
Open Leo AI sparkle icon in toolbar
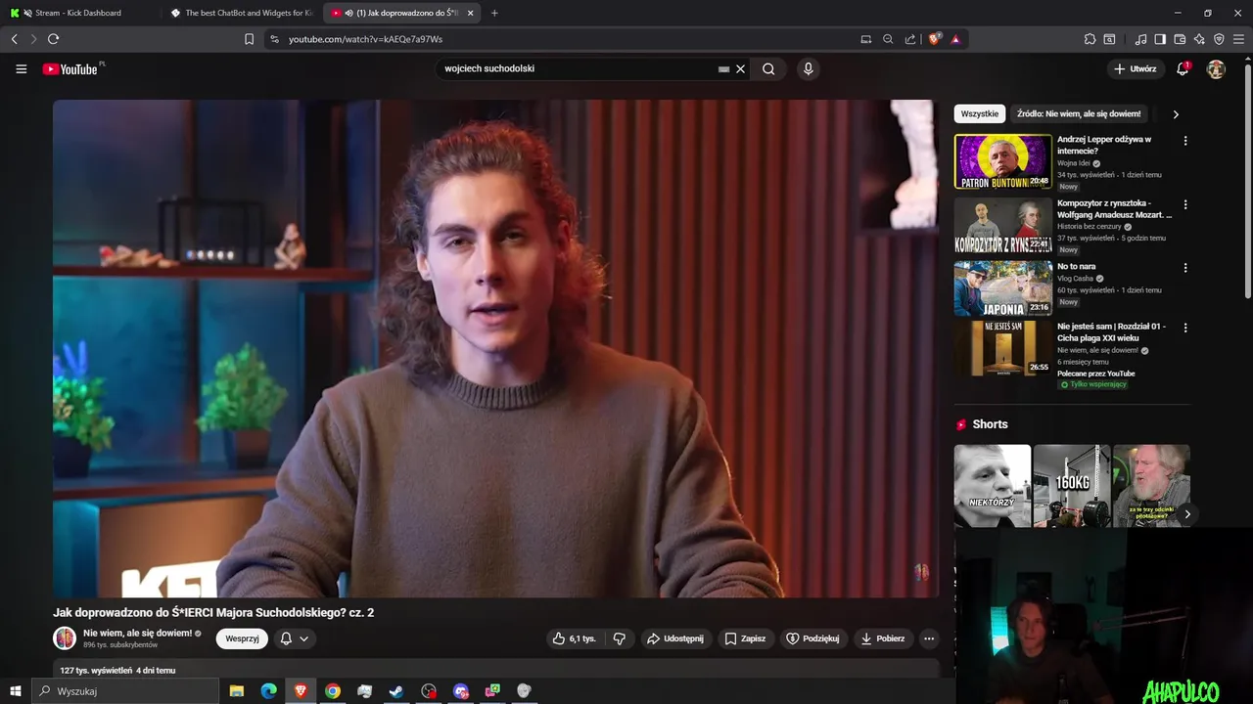coord(1199,39)
